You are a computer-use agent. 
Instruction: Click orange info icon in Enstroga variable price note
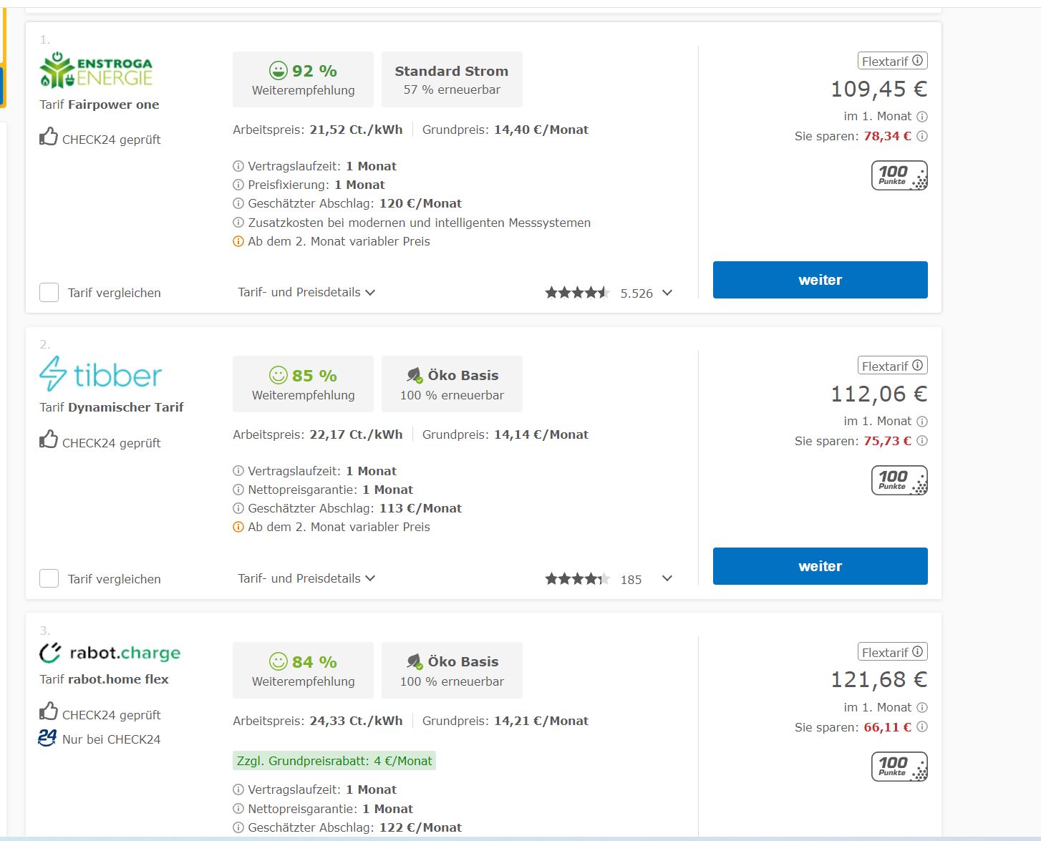pyautogui.click(x=238, y=242)
